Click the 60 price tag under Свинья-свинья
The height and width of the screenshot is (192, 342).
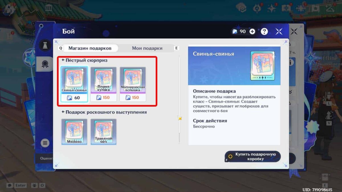74,98
